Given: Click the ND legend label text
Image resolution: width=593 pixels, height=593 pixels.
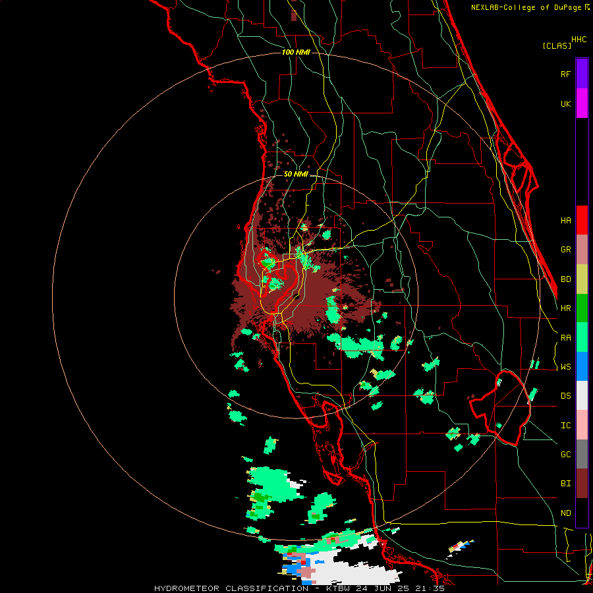Looking at the screenshot, I should click(566, 513).
